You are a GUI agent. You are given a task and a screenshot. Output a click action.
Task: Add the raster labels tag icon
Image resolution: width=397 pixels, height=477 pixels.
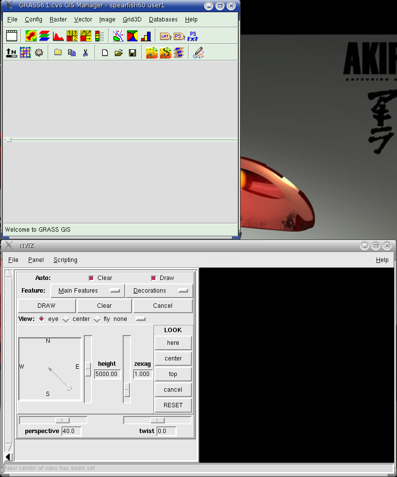166,36
